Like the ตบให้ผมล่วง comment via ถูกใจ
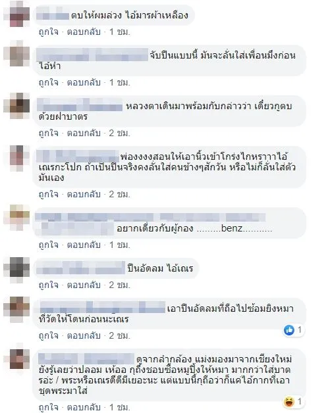Screen dimensions: 326x413 coord(48,32)
